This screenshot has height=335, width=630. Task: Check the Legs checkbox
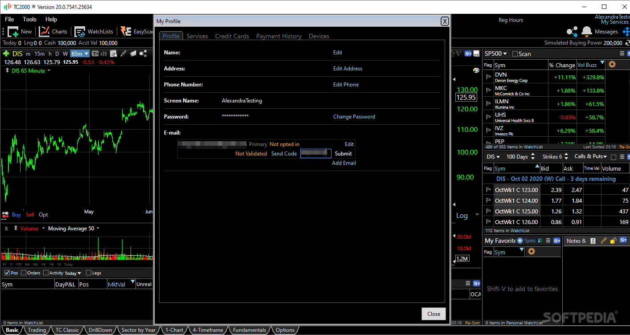(x=89, y=273)
